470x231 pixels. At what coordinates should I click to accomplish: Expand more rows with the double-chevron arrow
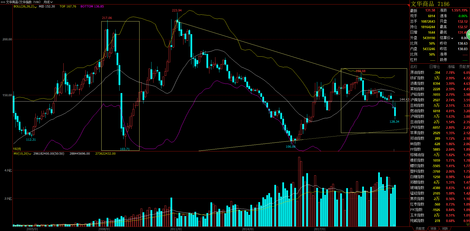click(x=468, y=225)
